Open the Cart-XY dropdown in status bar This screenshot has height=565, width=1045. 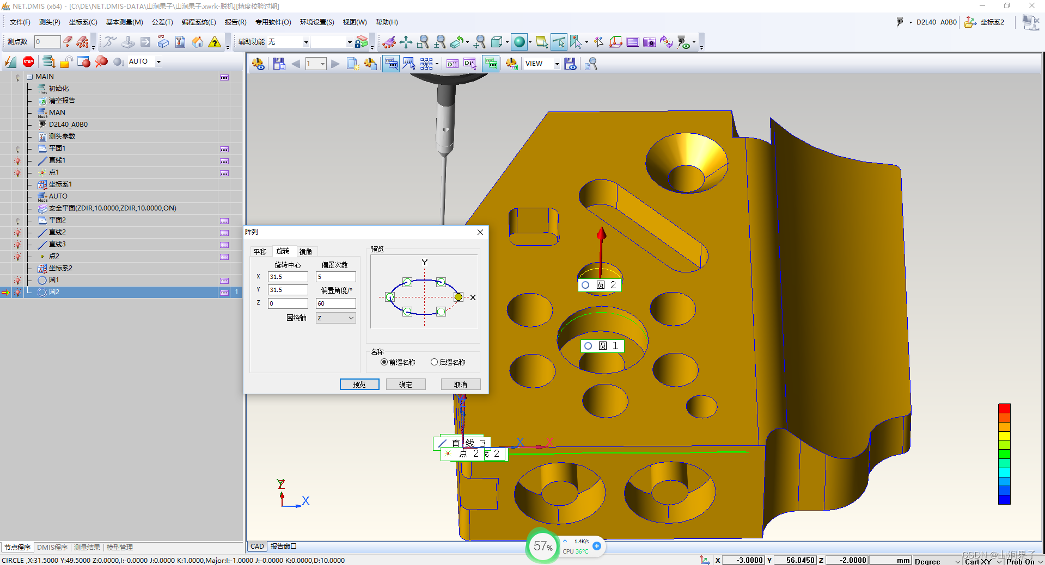pos(999,561)
